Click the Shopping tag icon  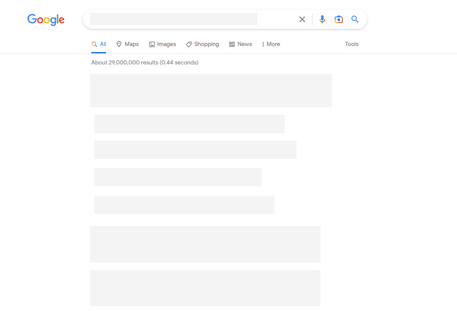189,44
